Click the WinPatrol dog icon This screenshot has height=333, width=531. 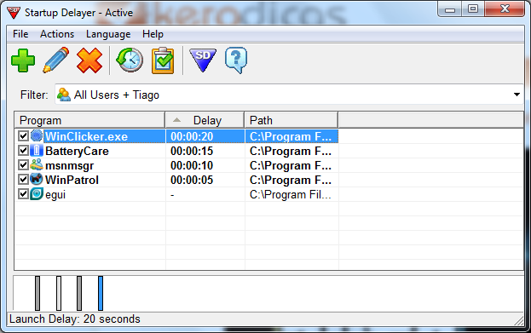pyautogui.click(x=37, y=180)
